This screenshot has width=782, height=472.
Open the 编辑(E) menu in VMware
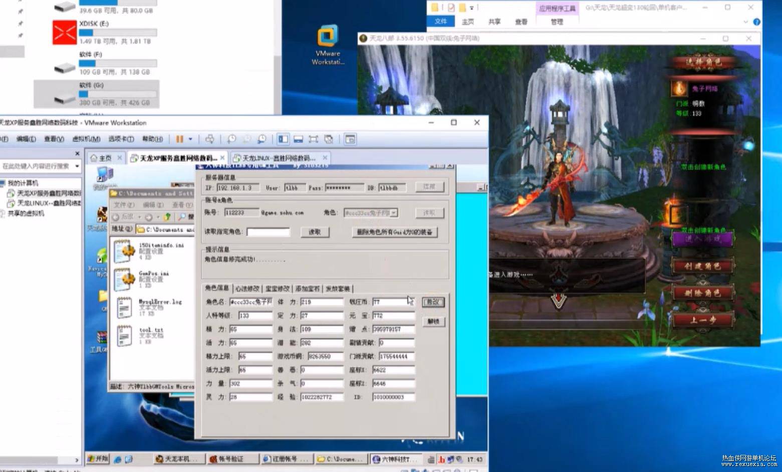click(x=26, y=139)
